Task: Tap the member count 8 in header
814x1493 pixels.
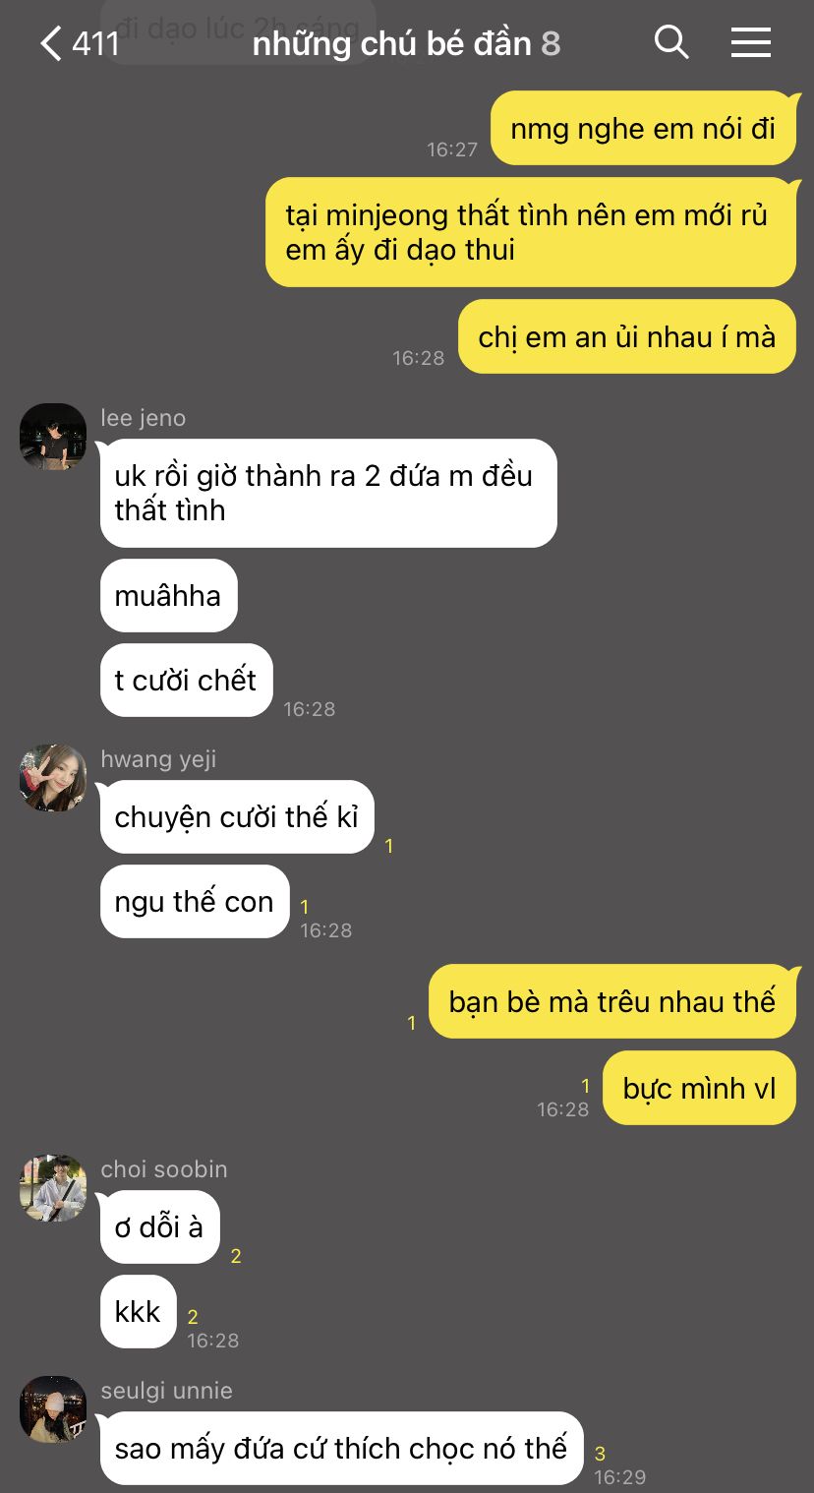Action: click(x=552, y=43)
